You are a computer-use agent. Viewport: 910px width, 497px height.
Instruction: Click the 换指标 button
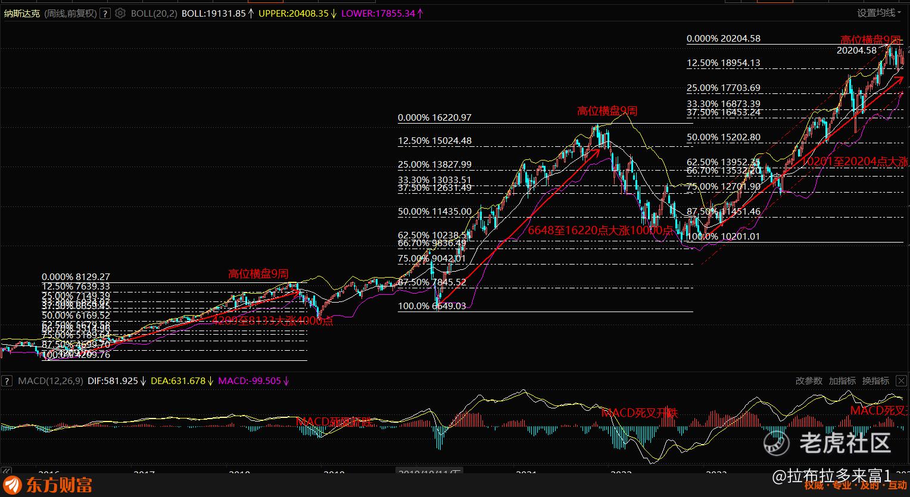(x=875, y=380)
